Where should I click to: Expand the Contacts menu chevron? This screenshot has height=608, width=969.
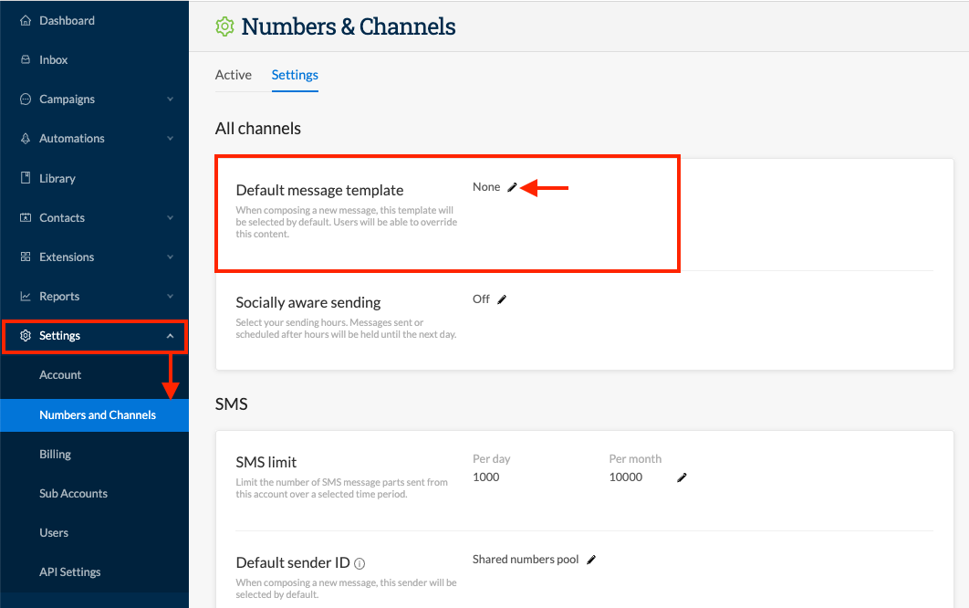170,217
